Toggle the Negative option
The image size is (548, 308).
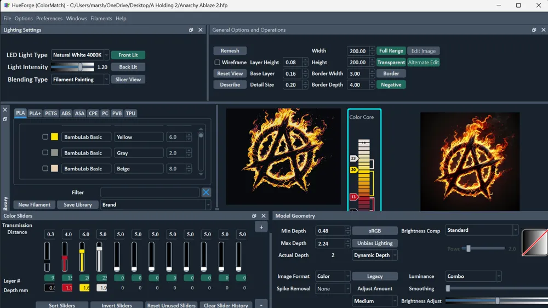(x=391, y=84)
